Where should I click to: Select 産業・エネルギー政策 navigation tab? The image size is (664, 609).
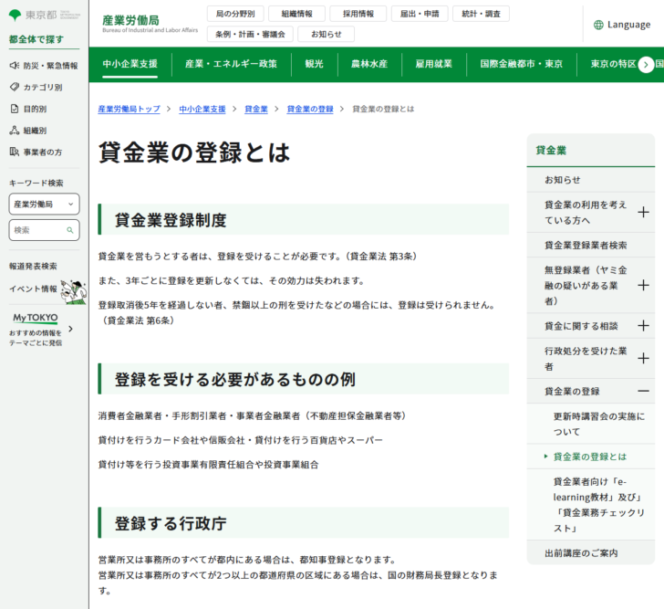point(232,64)
